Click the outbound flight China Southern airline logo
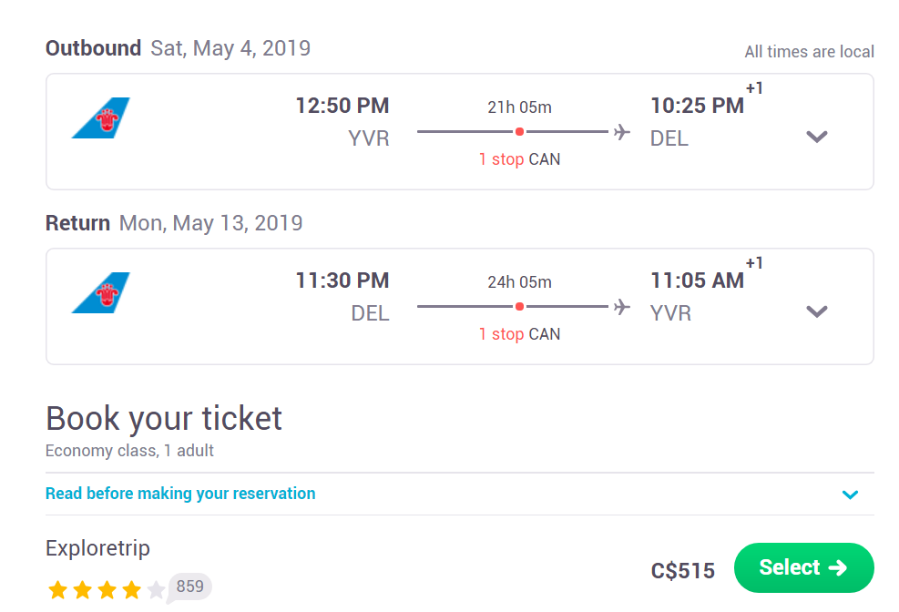The image size is (899, 612). (101, 118)
